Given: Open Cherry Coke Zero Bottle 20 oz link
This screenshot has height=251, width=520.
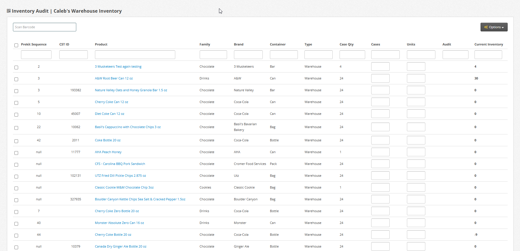Looking at the screenshot, I should (117, 211).
